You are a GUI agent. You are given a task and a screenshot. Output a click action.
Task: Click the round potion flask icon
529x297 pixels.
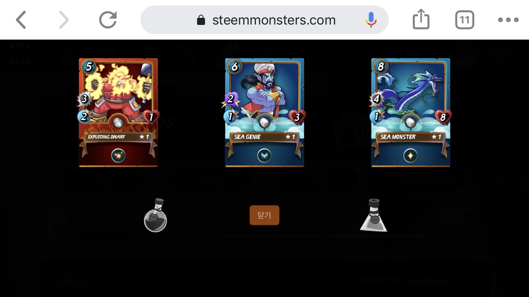(x=155, y=215)
